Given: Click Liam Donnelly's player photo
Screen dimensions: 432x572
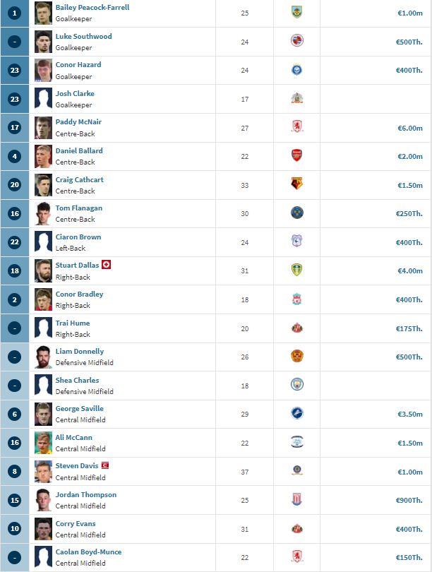Looking at the screenshot, I should (x=43, y=357).
